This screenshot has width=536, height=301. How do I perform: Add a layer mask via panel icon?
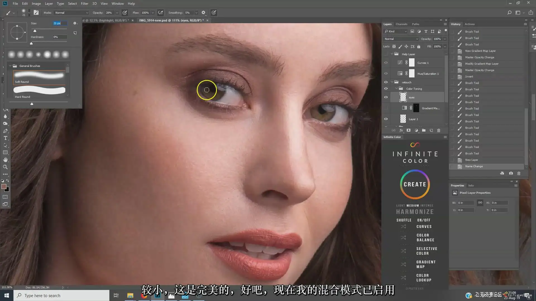click(408, 130)
